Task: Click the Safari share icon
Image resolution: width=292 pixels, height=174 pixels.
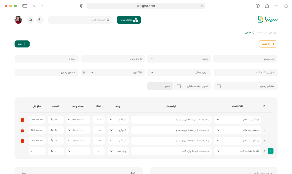Action: click(267, 6)
